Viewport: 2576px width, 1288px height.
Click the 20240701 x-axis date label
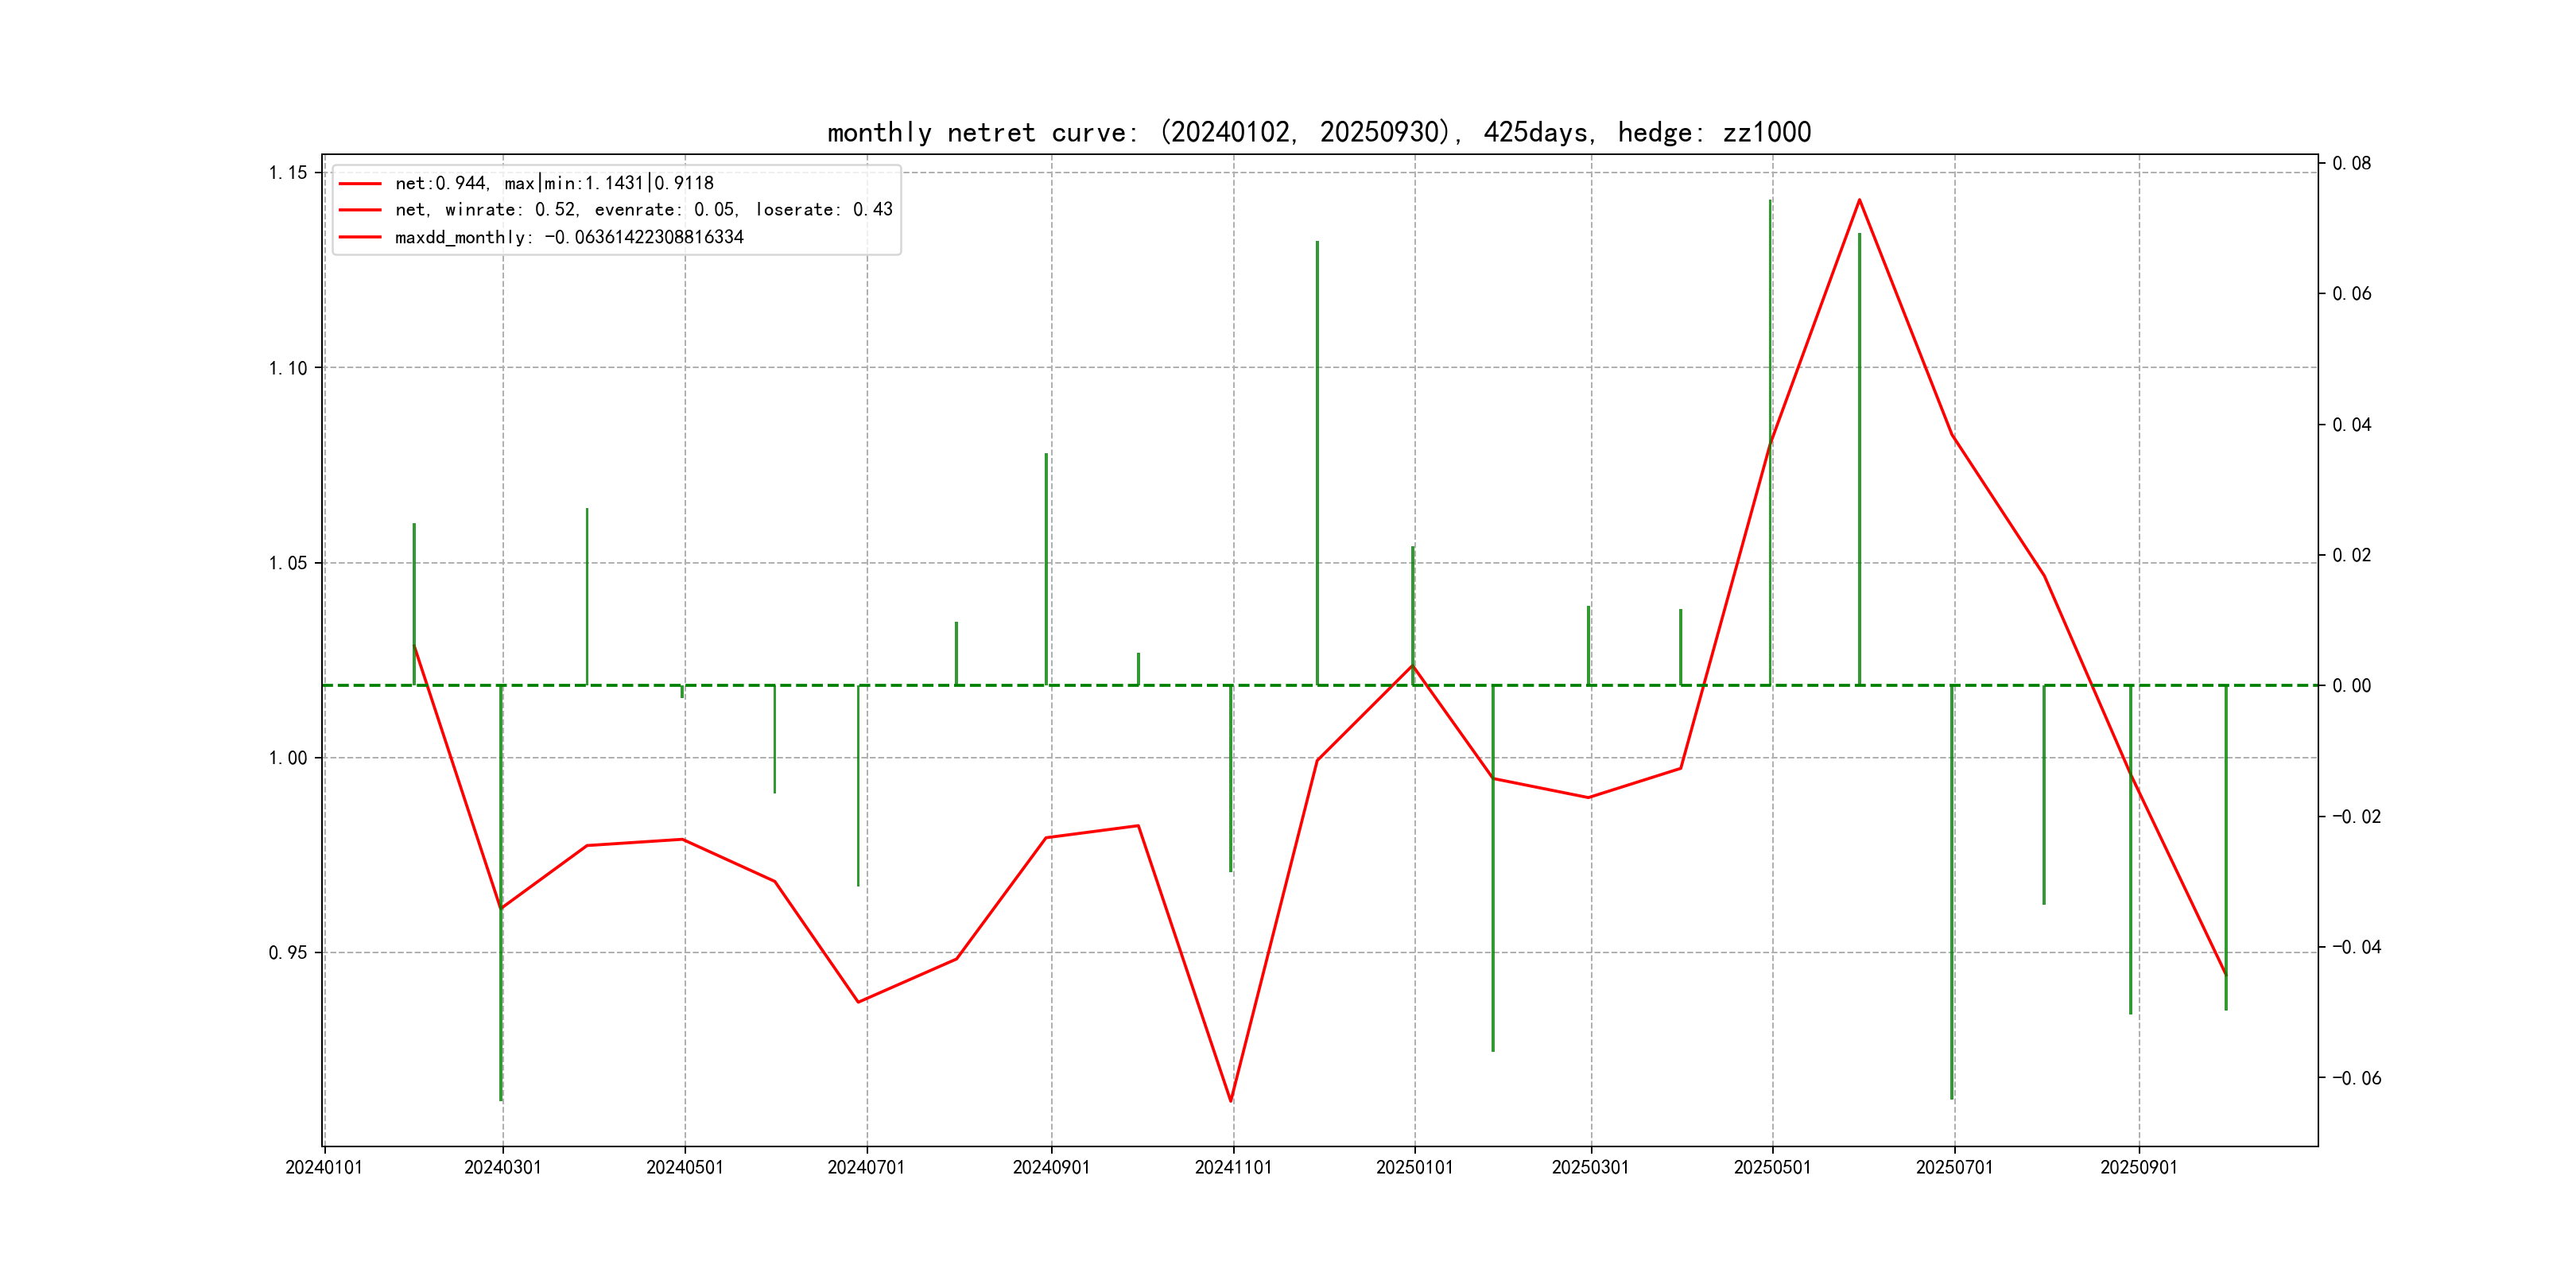click(x=866, y=1167)
